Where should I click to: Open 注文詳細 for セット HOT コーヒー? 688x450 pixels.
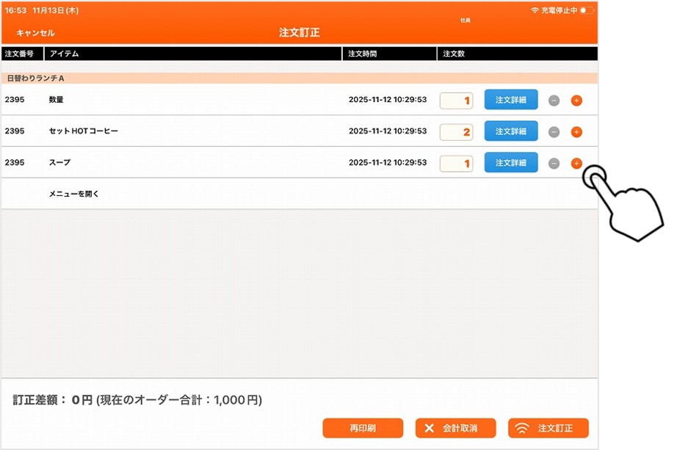(x=511, y=131)
